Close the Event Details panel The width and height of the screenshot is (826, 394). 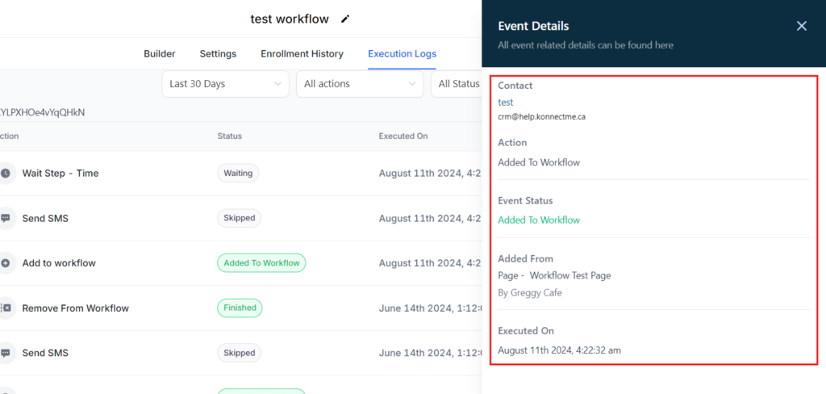tap(801, 26)
